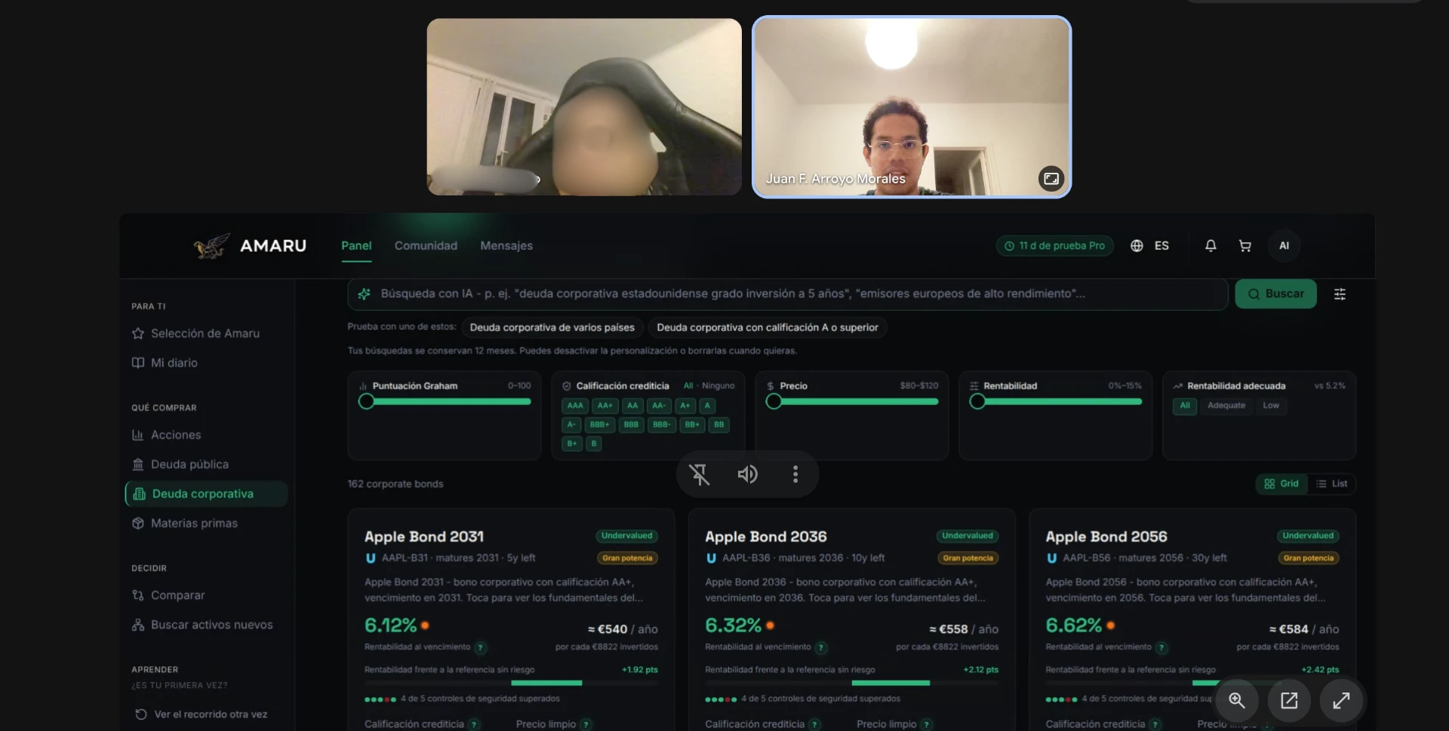
Task: Click the 11 d de prueba Pro badge
Action: point(1054,246)
